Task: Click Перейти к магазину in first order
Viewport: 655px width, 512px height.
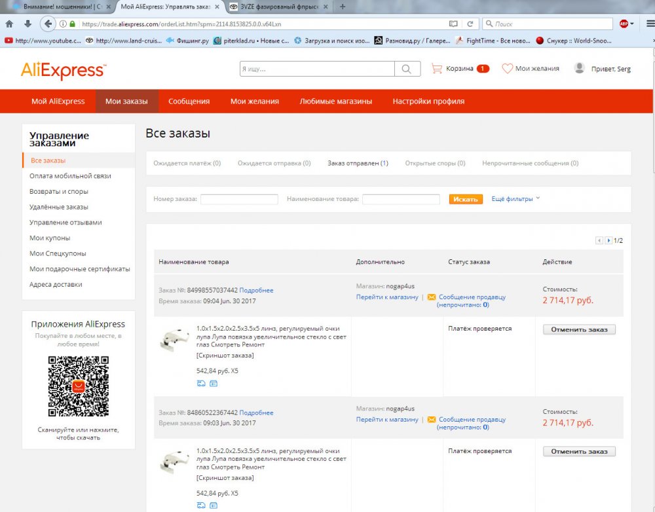Action: click(x=387, y=297)
